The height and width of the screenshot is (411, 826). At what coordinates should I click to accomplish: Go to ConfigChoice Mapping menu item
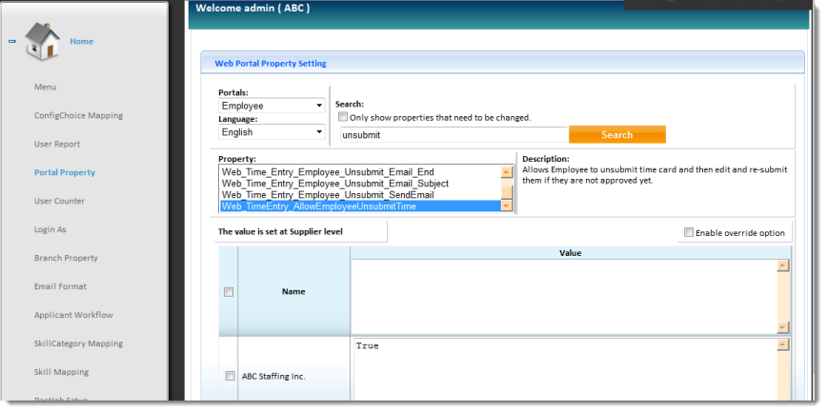point(78,116)
